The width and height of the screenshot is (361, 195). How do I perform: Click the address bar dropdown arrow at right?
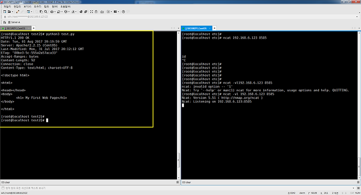coord(357,17)
